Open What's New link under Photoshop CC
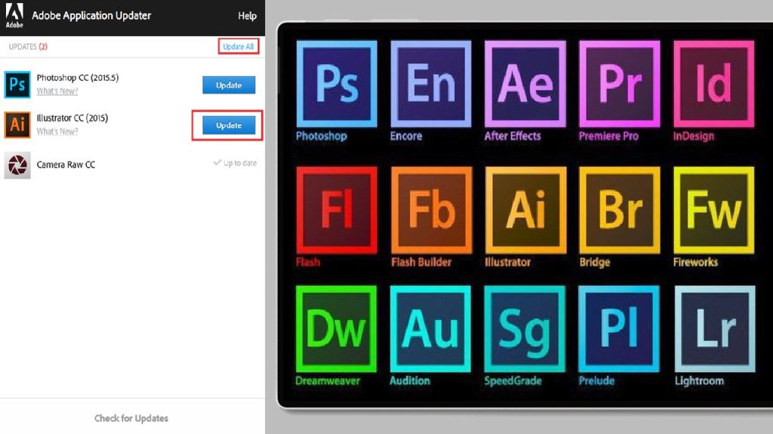773x434 pixels. (57, 91)
